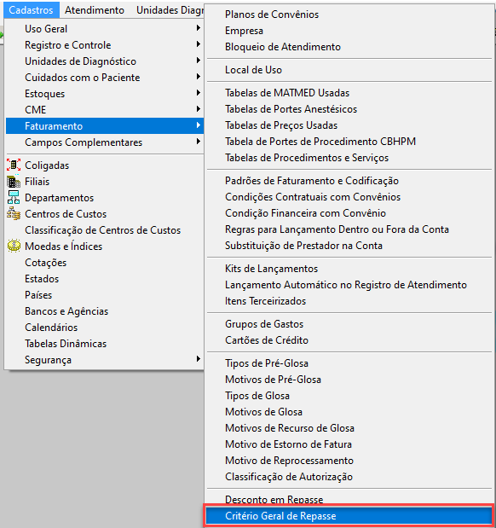Screen dimensions: 496x528
Task: Expand the Uso Geral submenu arrow
Action: tap(199, 28)
